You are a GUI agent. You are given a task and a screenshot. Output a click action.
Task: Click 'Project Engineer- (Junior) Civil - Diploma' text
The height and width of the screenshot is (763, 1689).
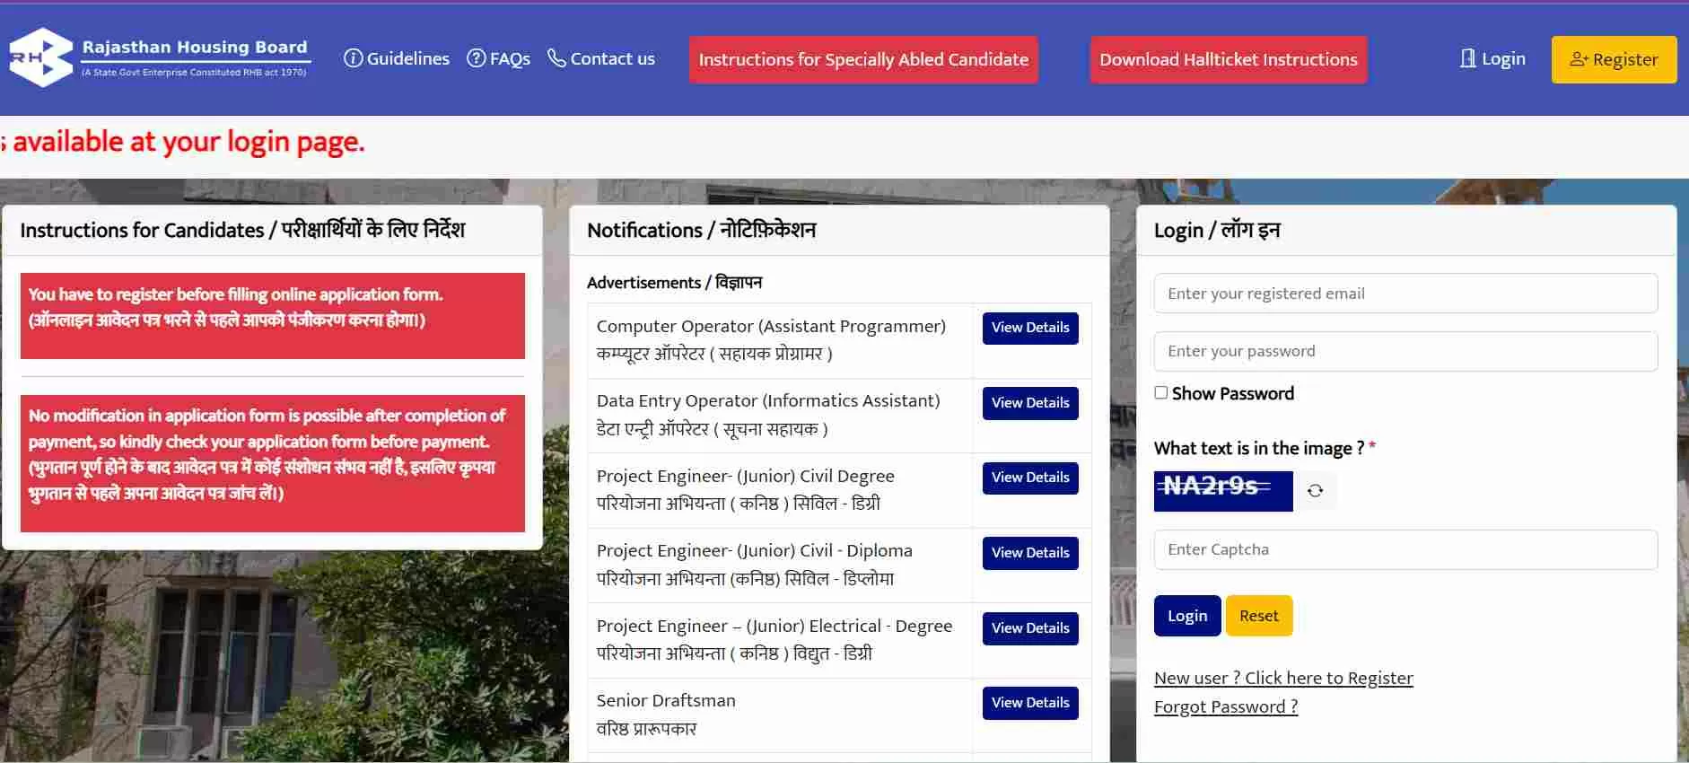pos(754,550)
